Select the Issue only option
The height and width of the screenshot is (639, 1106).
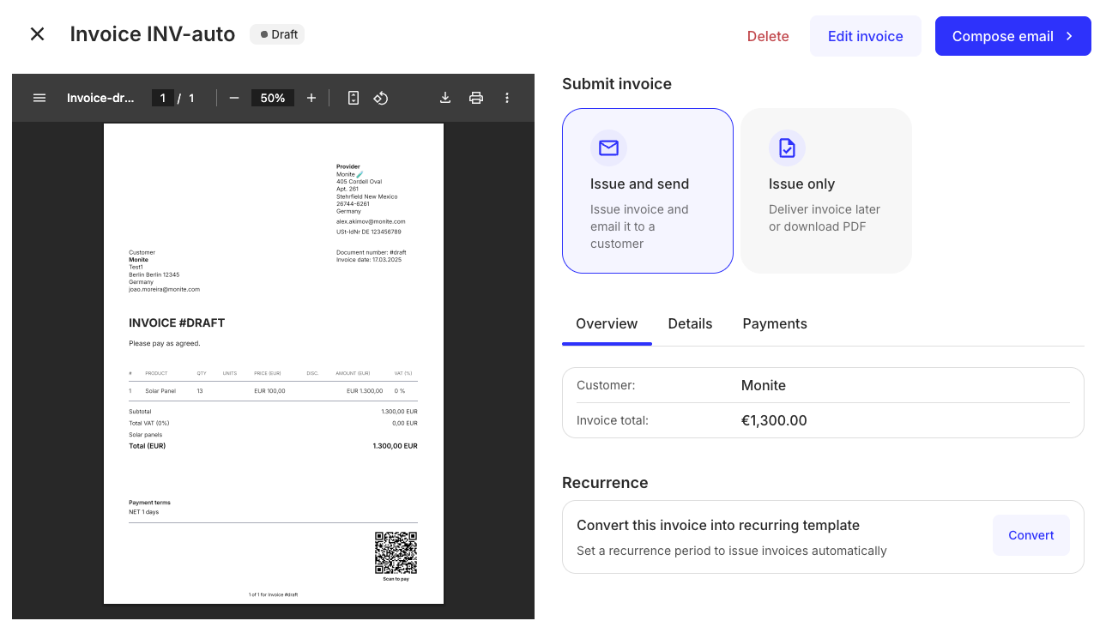[825, 190]
